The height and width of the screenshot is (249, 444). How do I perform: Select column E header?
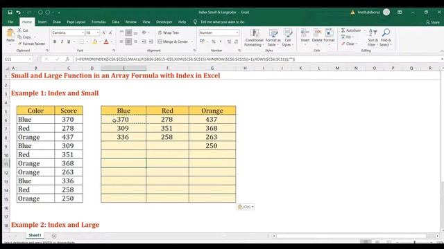tap(123, 68)
